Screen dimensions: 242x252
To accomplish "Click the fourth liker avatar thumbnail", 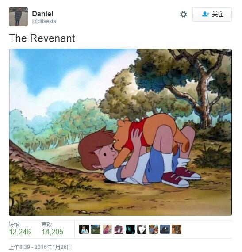I will [119, 229].
